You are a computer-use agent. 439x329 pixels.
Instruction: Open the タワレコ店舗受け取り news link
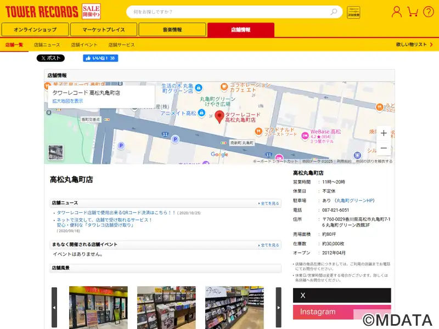click(104, 223)
